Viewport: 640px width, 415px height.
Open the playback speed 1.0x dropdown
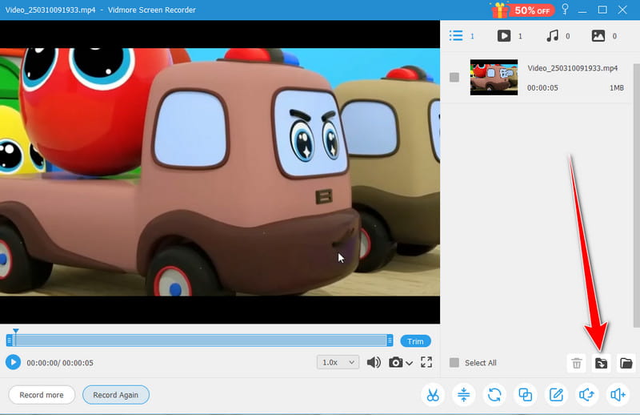click(x=338, y=362)
